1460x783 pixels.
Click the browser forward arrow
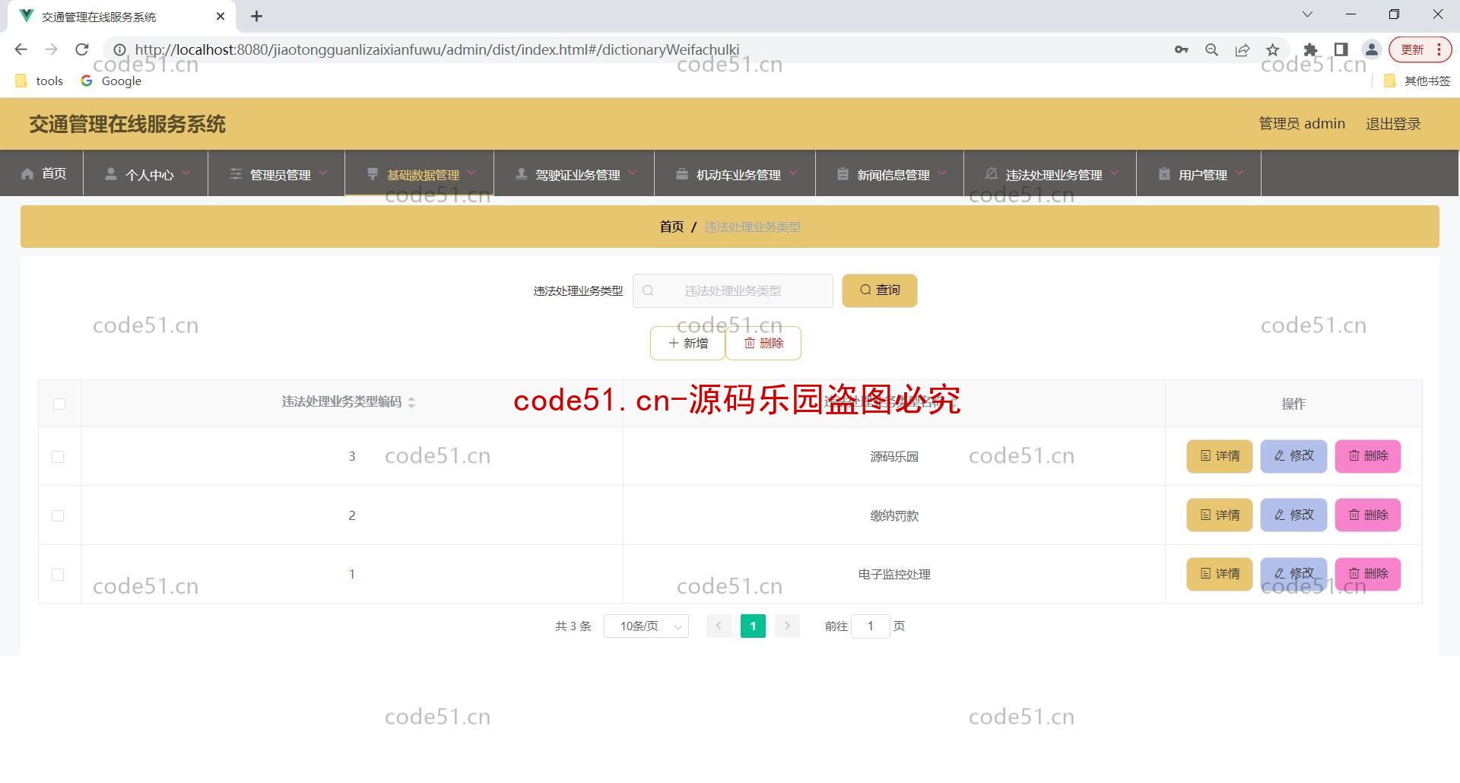pyautogui.click(x=51, y=49)
